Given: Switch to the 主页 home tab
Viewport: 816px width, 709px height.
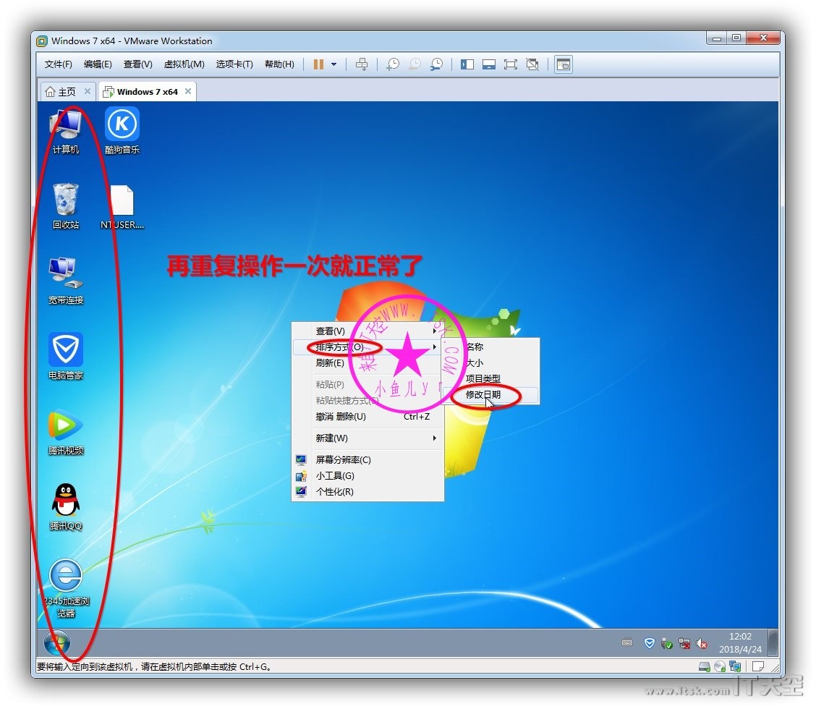Looking at the screenshot, I should tap(61, 92).
